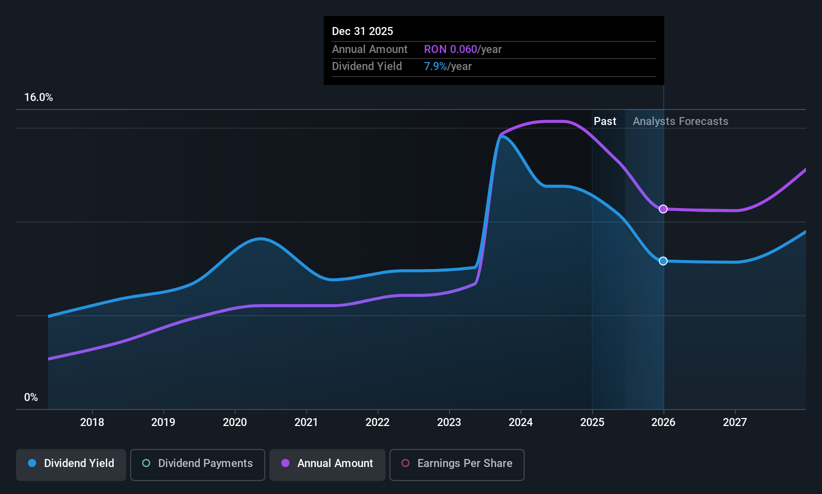Enable the Earnings Per Share series
Screen dimensions: 822x494
pyautogui.click(x=457, y=464)
